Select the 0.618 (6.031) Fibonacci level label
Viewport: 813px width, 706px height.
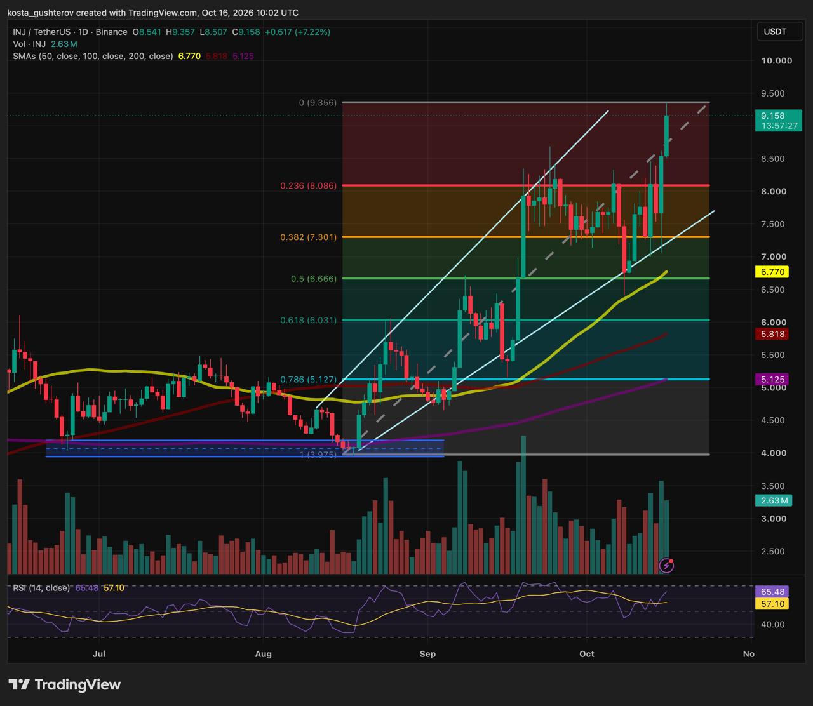tap(309, 321)
